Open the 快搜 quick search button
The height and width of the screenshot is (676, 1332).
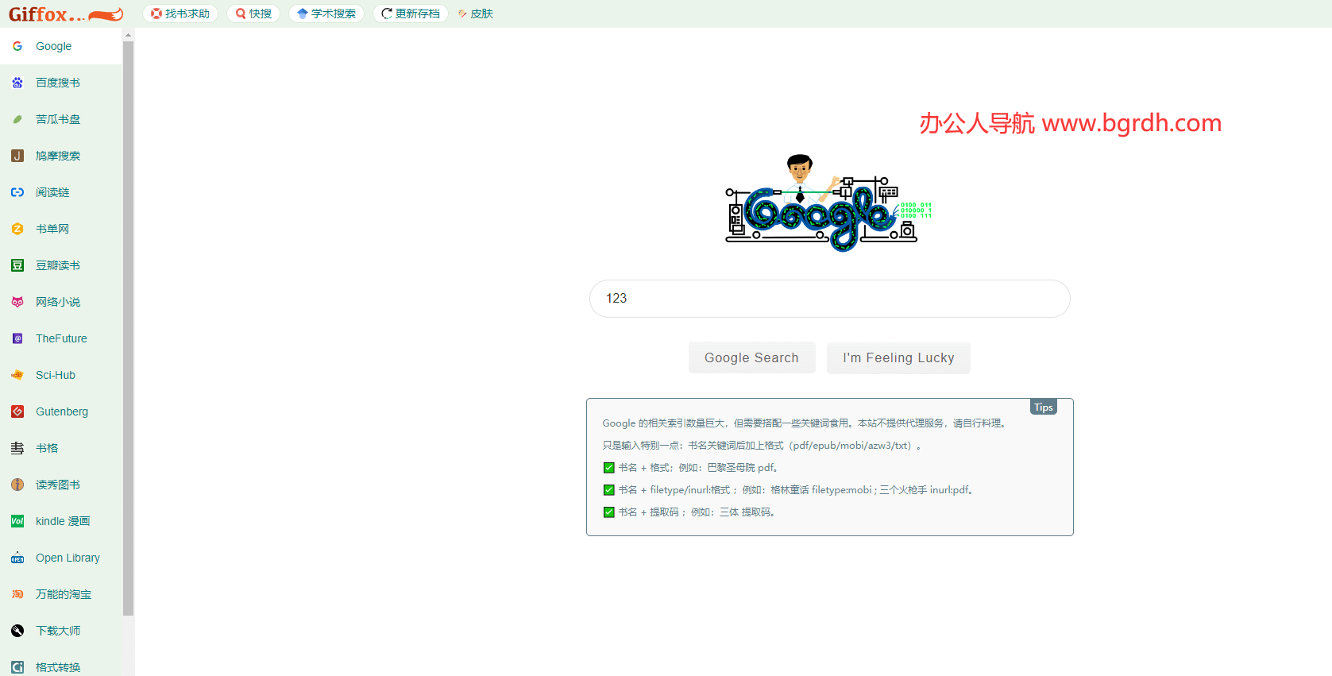(253, 14)
